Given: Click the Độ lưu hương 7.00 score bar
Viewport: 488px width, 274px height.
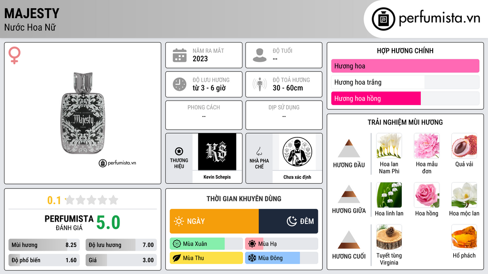Looking at the screenshot, I should pyautogui.click(x=121, y=245).
